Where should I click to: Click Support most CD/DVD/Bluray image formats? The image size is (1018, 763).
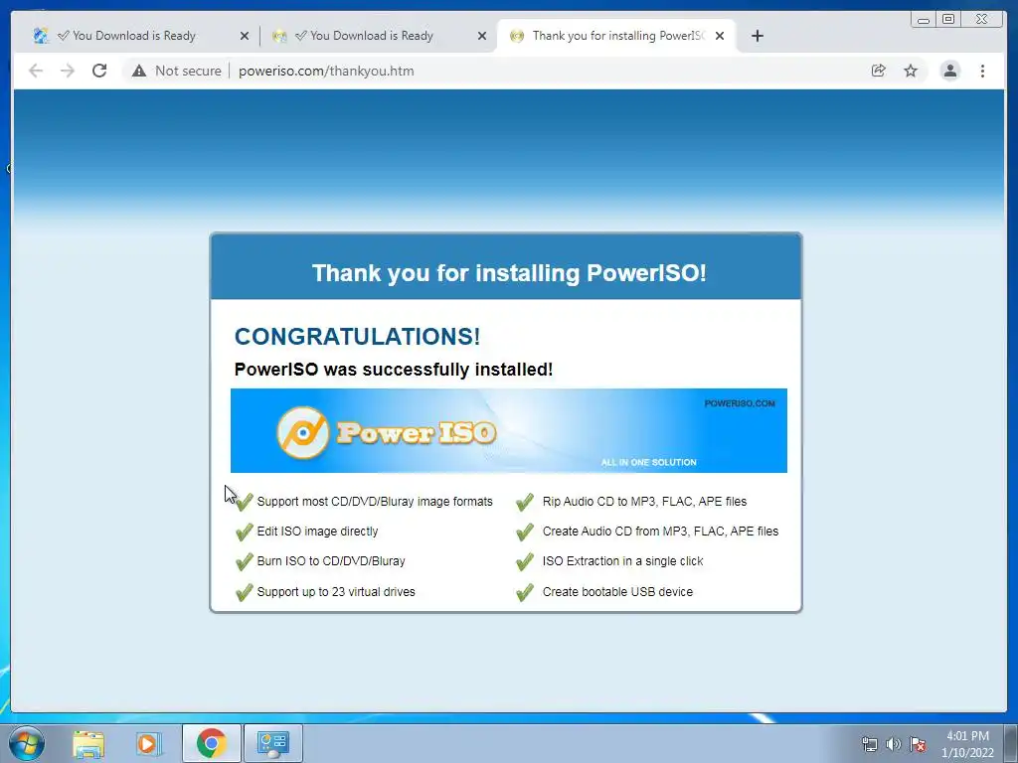tap(375, 501)
